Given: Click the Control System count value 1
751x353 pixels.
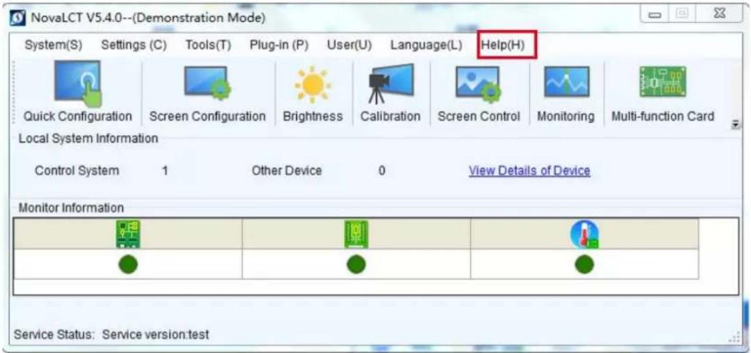Looking at the screenshot, I should [x=165, y=170].
